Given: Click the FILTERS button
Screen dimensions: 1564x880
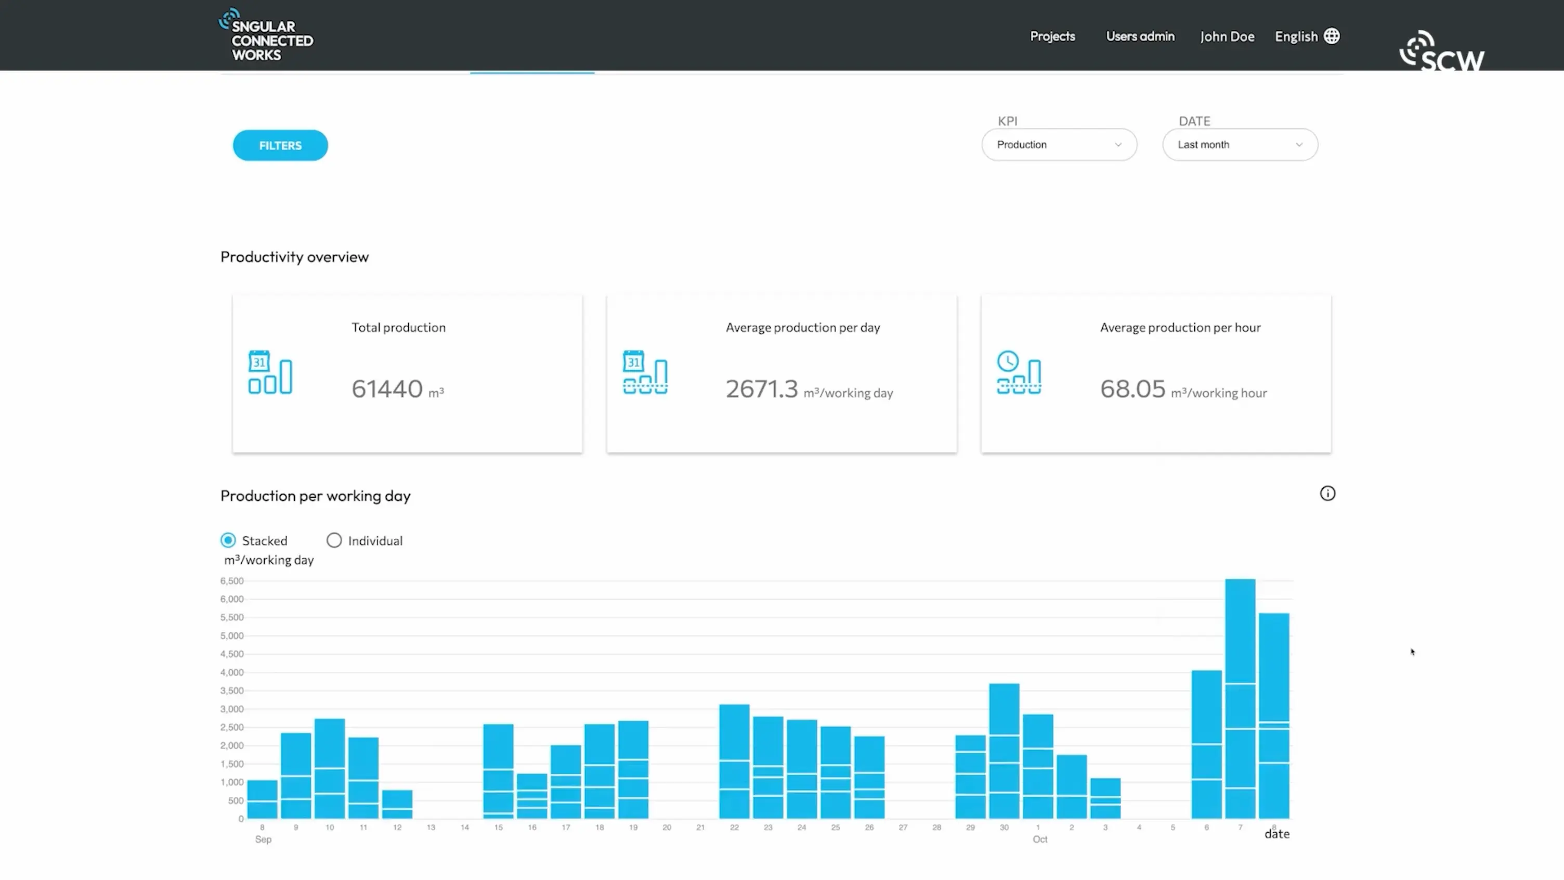Looking at the screenshot, I should point(280,145).
